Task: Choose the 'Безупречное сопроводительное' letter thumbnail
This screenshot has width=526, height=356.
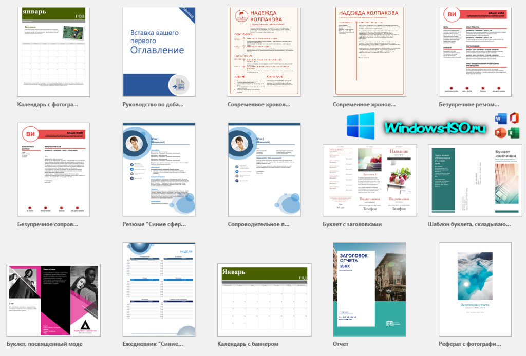Action: pyautogui.click(x=53, y=169)
